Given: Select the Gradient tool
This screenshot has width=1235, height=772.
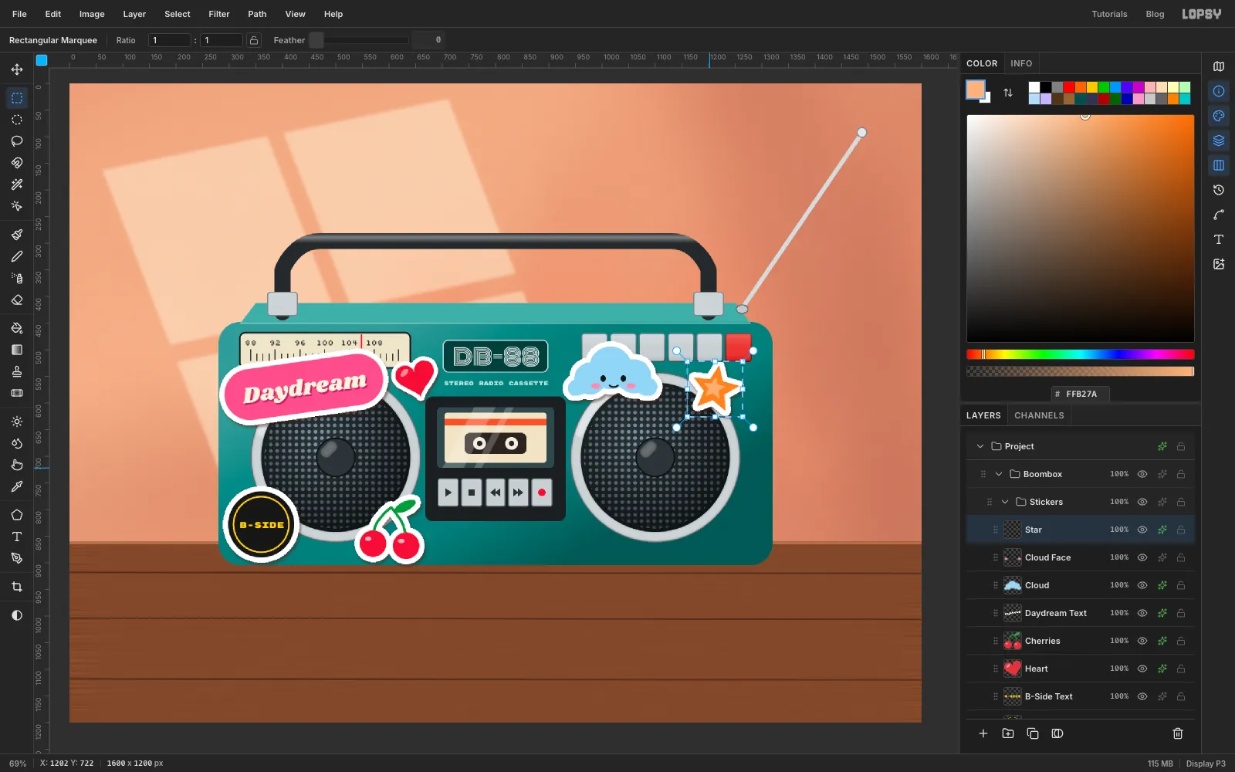Looking at the screenshot, I should [x=17, y=350].
